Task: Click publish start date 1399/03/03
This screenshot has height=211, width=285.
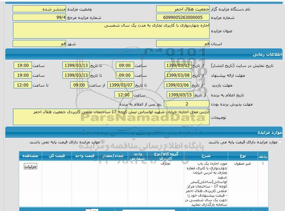Action: tap(178, 66)
